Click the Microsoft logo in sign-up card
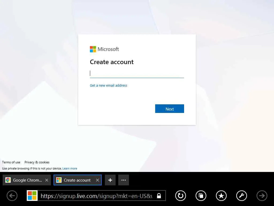 pyautogui.click(x=104, y=49)
